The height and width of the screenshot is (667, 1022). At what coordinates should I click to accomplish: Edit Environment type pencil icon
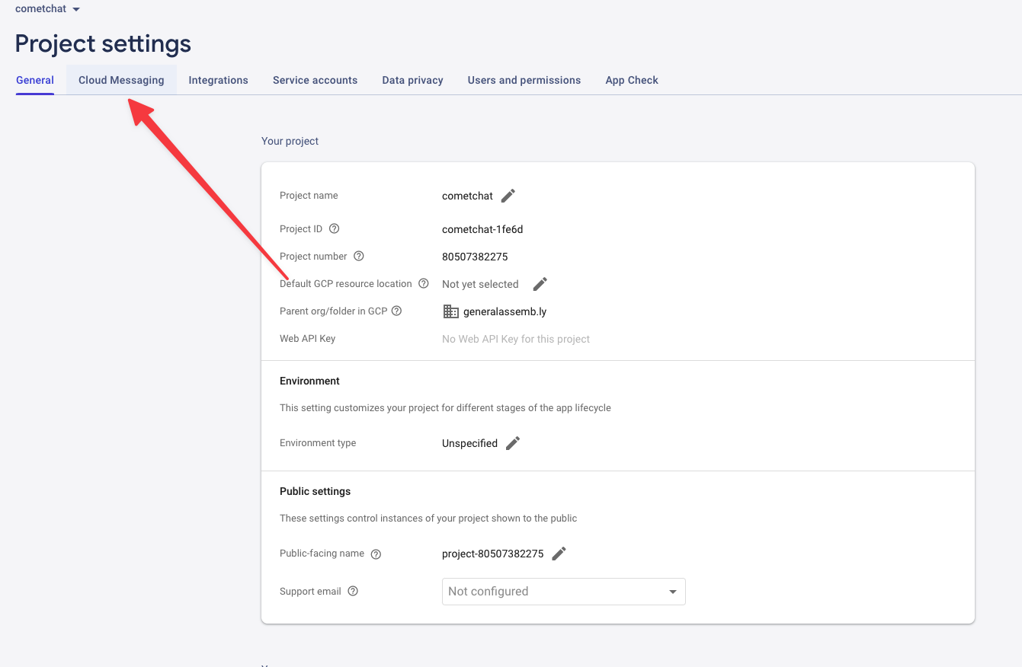(513, 443)
